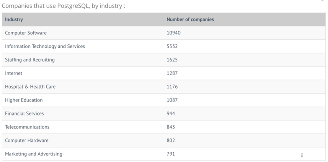The image size is (328, 162).
Task: Select the company count 5532
Action: click(x=172, y=46)
